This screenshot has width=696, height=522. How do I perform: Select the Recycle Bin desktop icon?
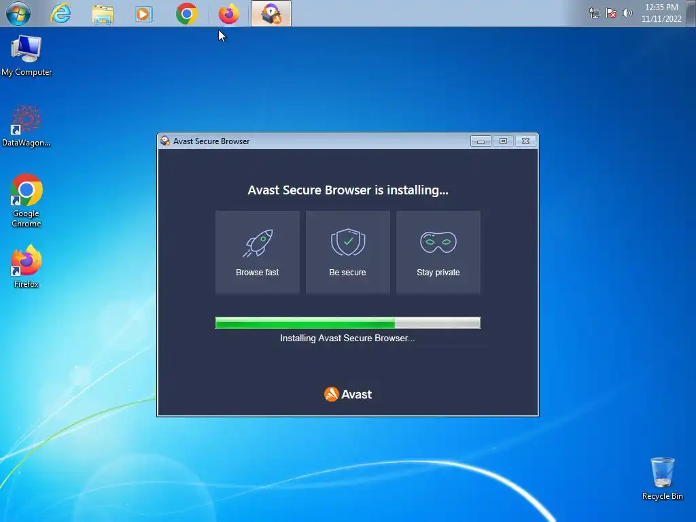[x=662, y=479]
